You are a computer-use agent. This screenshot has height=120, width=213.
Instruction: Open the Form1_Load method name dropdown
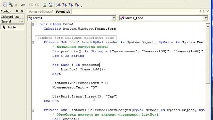(206, 18)
